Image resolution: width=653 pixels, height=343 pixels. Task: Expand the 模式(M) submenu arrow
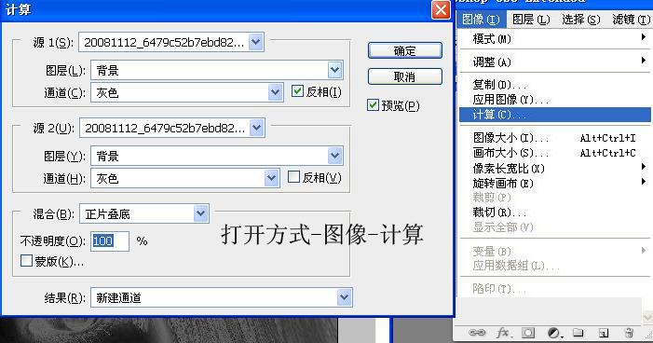coord(644,37)
